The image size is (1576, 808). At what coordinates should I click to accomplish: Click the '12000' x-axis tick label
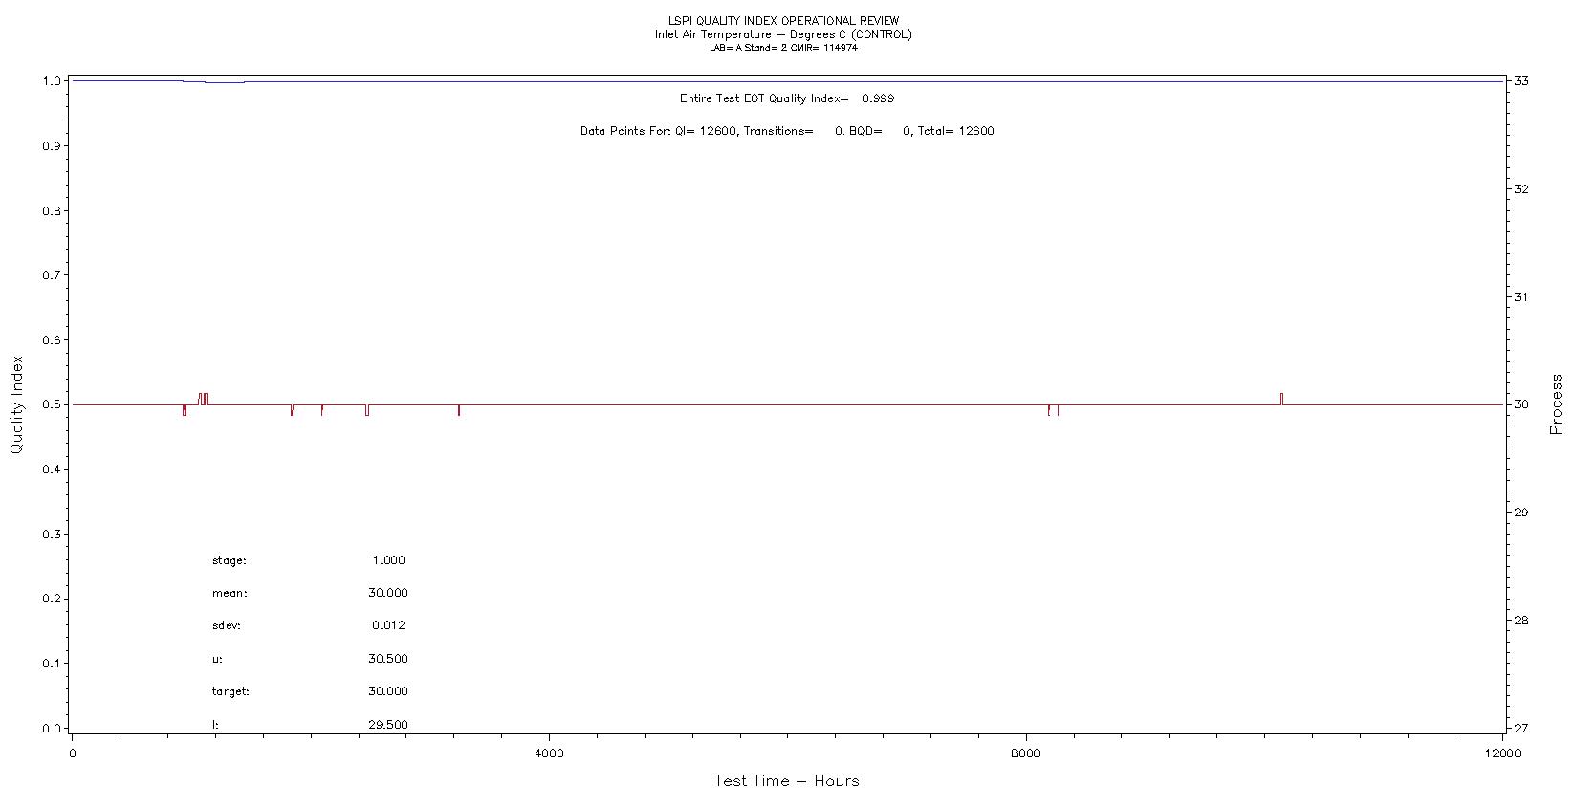click(x=1502, y=753)
